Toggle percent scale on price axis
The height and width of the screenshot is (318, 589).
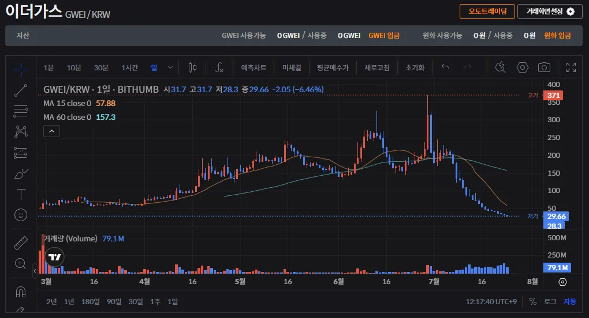(532, 301)
